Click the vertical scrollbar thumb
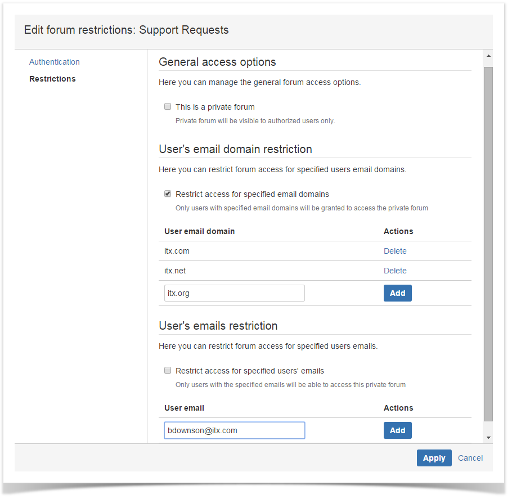Image resolution: width=512 pixels, height=499 pixels. pos(488,244)
